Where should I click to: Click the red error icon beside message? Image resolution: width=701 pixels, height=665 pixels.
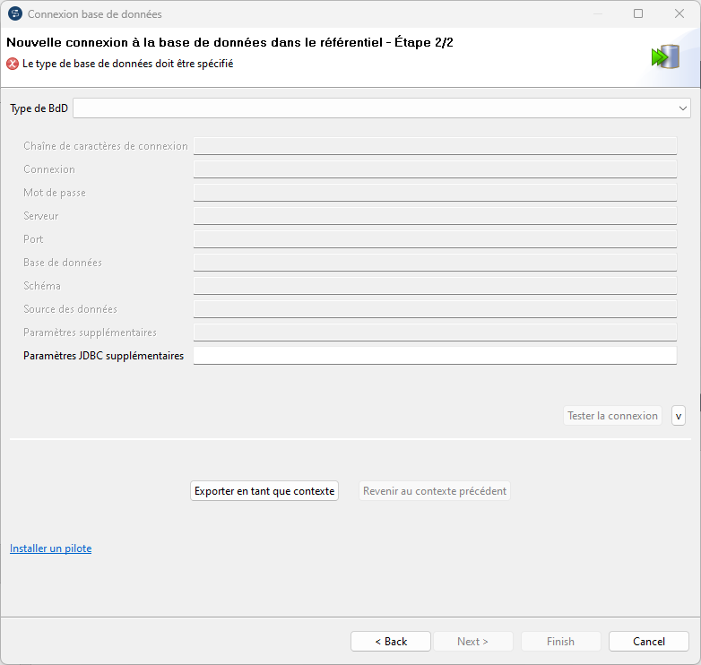tap(13, 64)
